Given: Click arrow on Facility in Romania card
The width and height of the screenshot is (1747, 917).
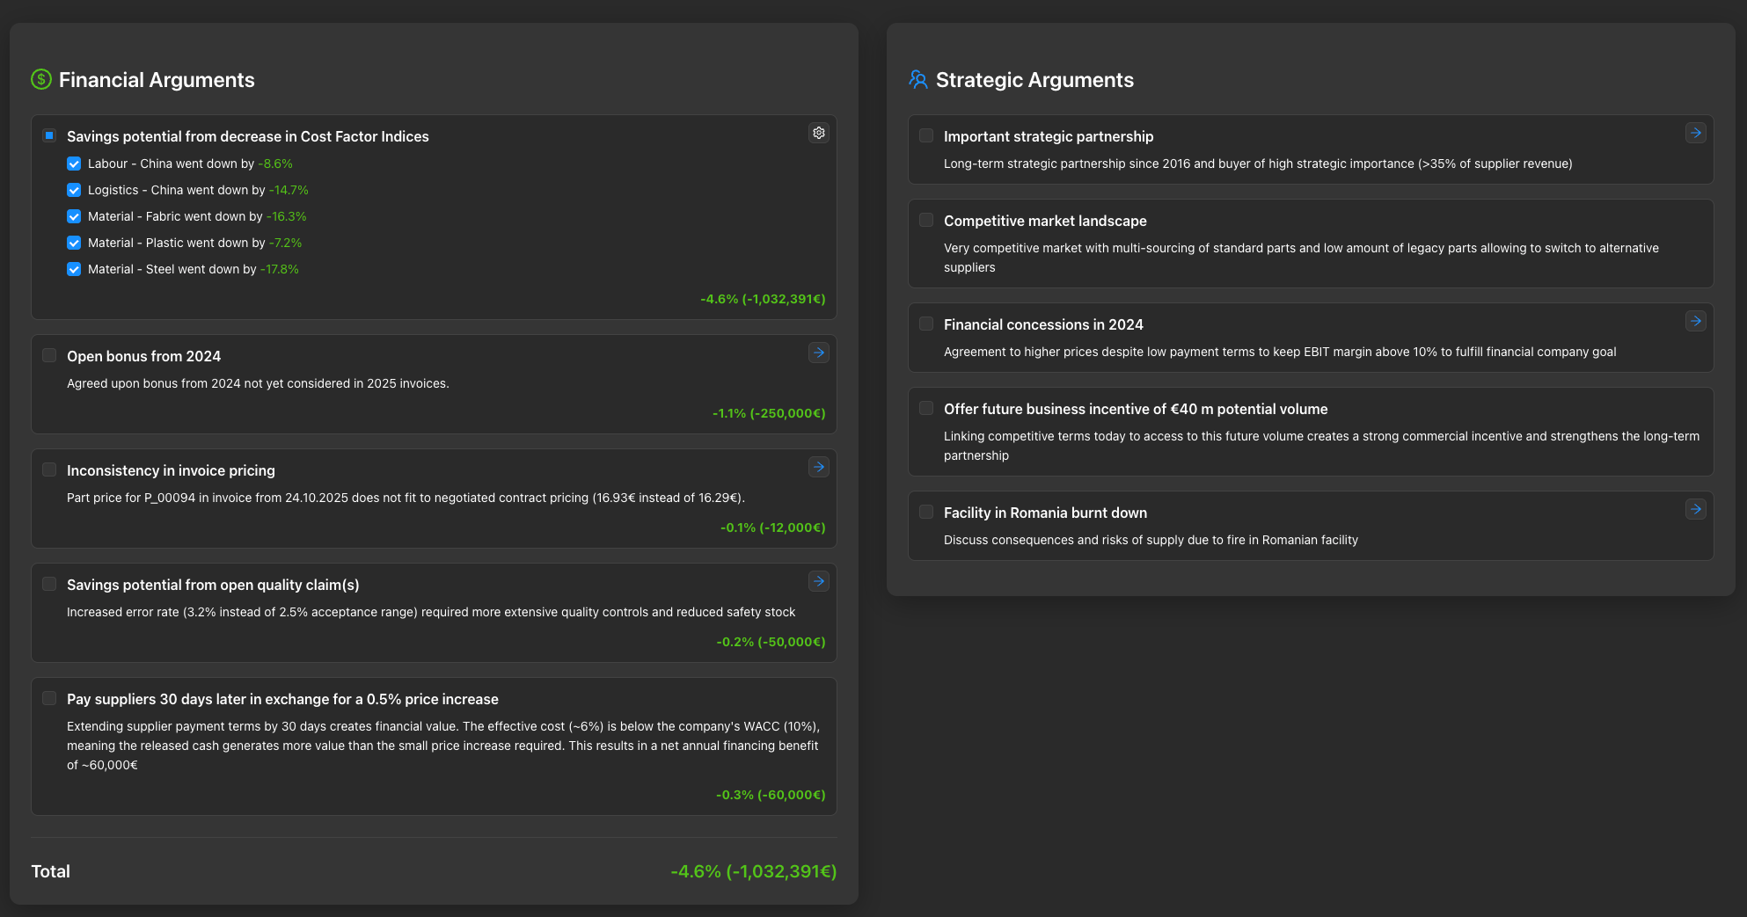Looking at the screenshot, I should [x=1695, y=508].
